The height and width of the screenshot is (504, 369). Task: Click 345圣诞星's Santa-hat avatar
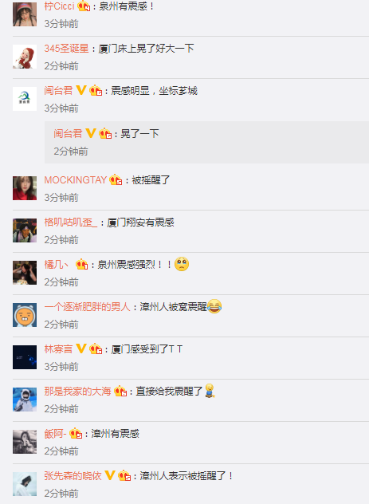(25, 57)
